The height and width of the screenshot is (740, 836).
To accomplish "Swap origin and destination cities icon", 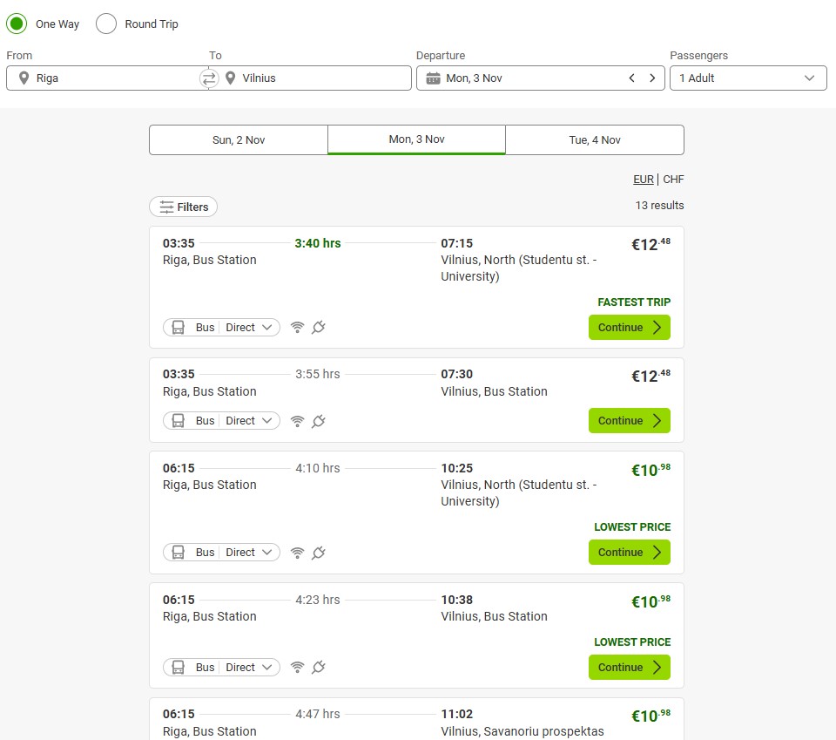I will (209, 78).
